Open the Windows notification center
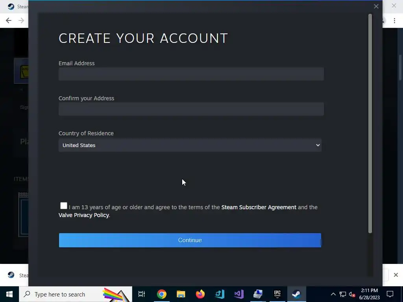The height and width of the screenshot is (302, 403). (x=390, y=294)
